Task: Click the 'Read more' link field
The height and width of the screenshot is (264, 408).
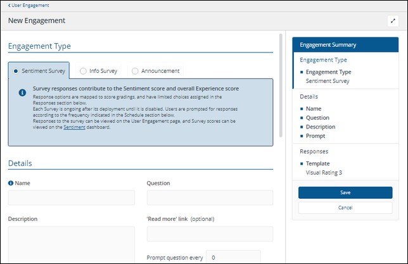Action: point(210,234)
